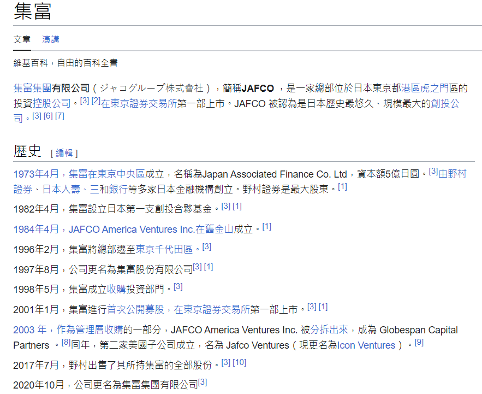Viewport: 482px width, 394px height.
Task: Click citation [7] in the intro paragraph
Action: [x=59, y=116]
